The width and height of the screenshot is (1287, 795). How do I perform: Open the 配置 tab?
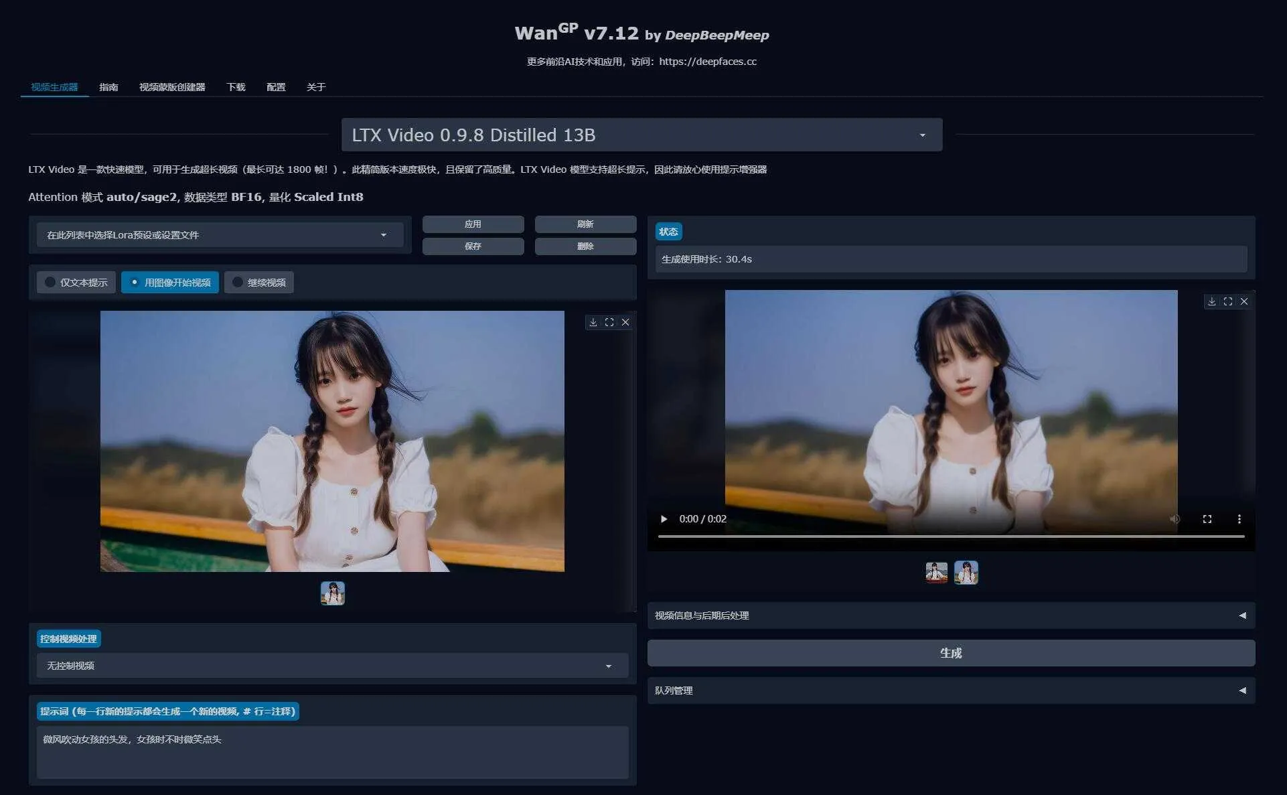pos(276,87)
